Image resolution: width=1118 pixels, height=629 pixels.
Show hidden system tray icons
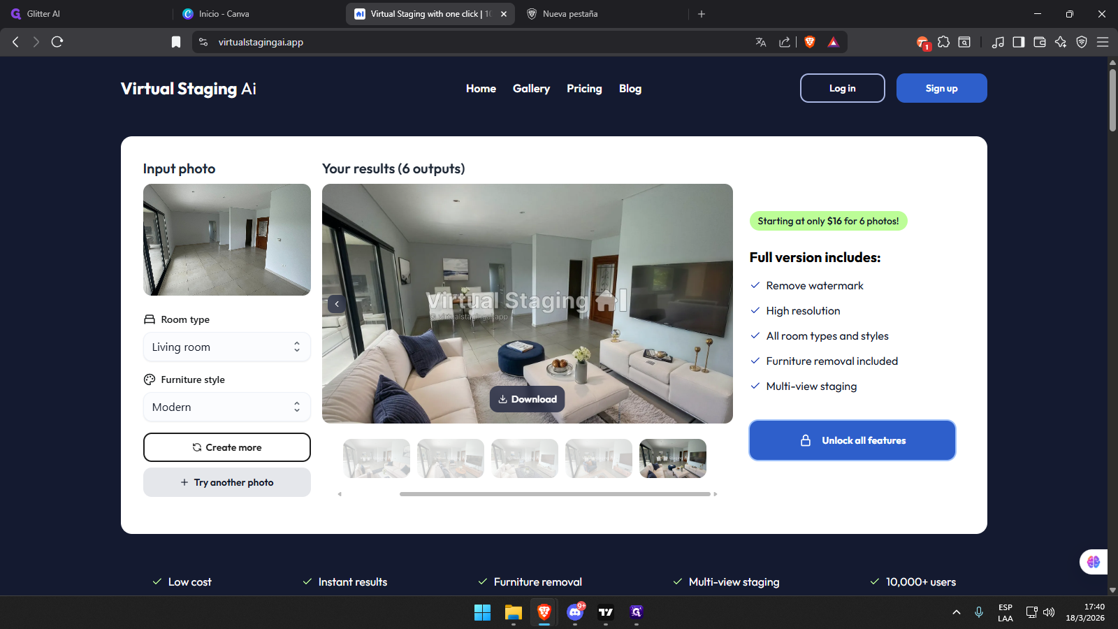[956, 612]
